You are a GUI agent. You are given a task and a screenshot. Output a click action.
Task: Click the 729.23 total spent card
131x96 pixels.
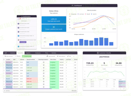90,64
